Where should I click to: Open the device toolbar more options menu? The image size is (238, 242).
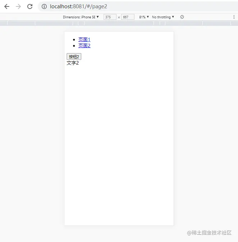(x=234, y=17)
